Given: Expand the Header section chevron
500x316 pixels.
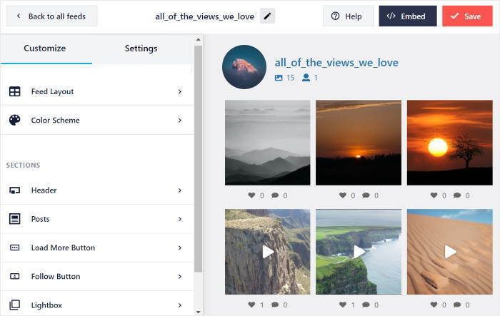Looking at the screenshot, I should click(x=179, y=190).
